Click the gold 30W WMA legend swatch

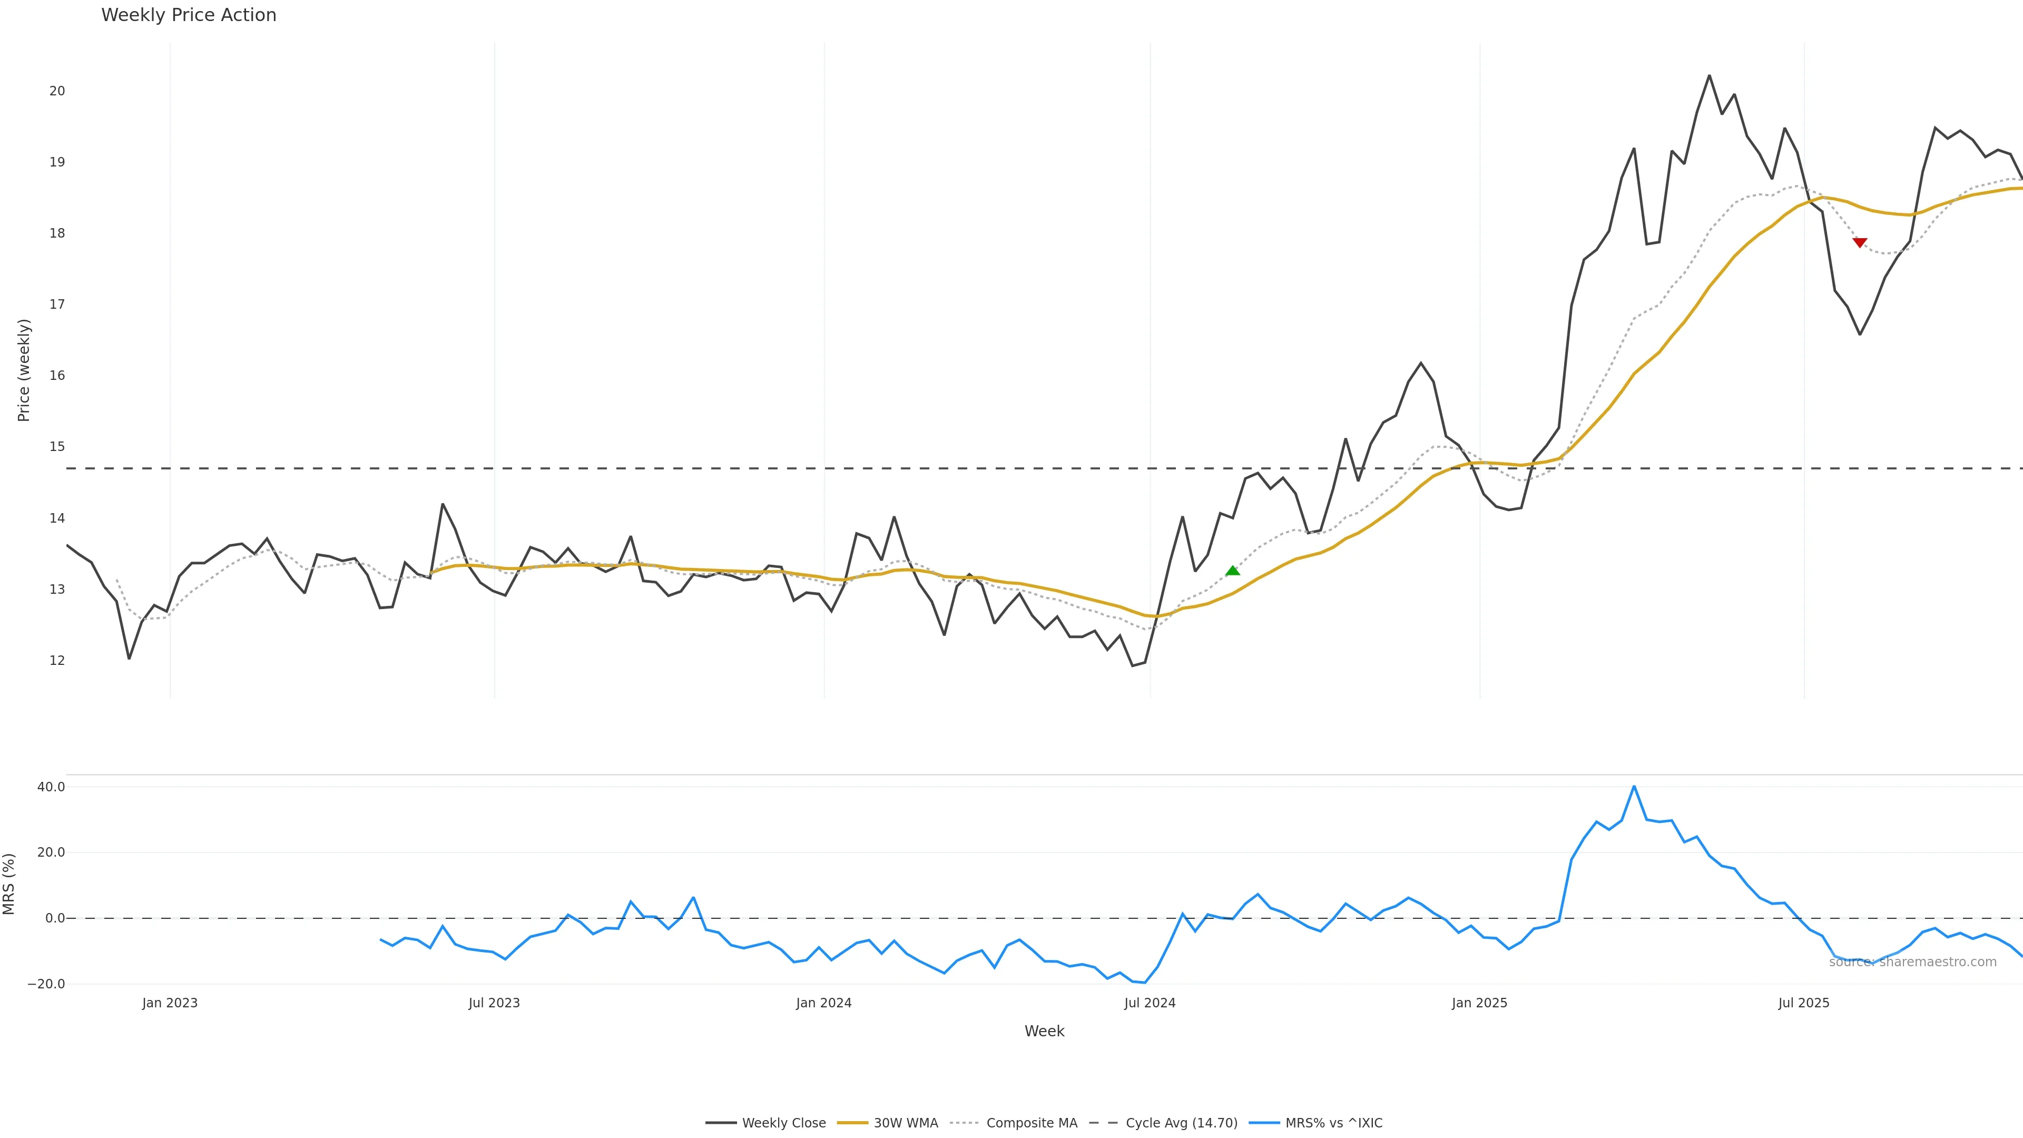point(852,1123)
